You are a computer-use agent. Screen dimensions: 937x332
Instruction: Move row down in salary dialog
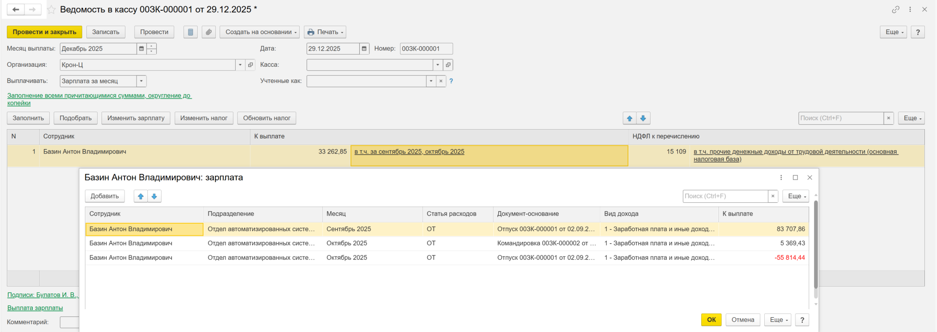coord(154,196)
